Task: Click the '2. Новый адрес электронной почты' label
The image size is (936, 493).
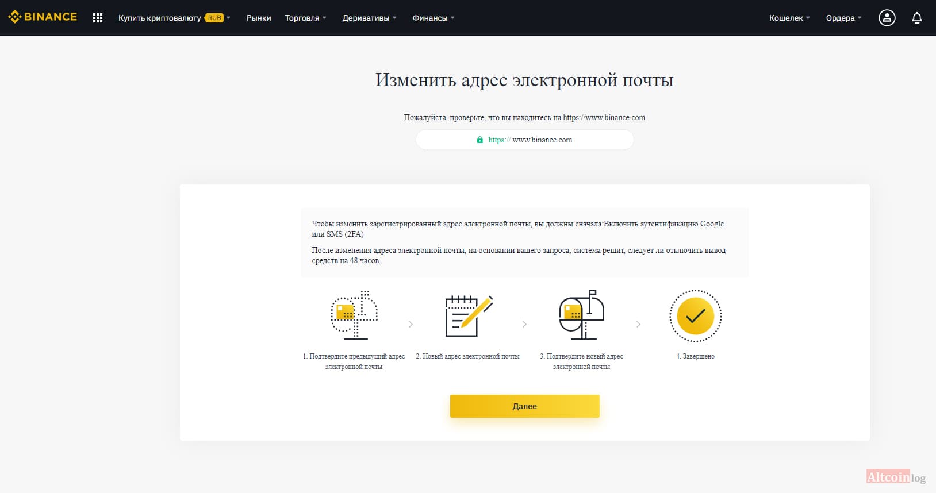Action: point(467,356)
